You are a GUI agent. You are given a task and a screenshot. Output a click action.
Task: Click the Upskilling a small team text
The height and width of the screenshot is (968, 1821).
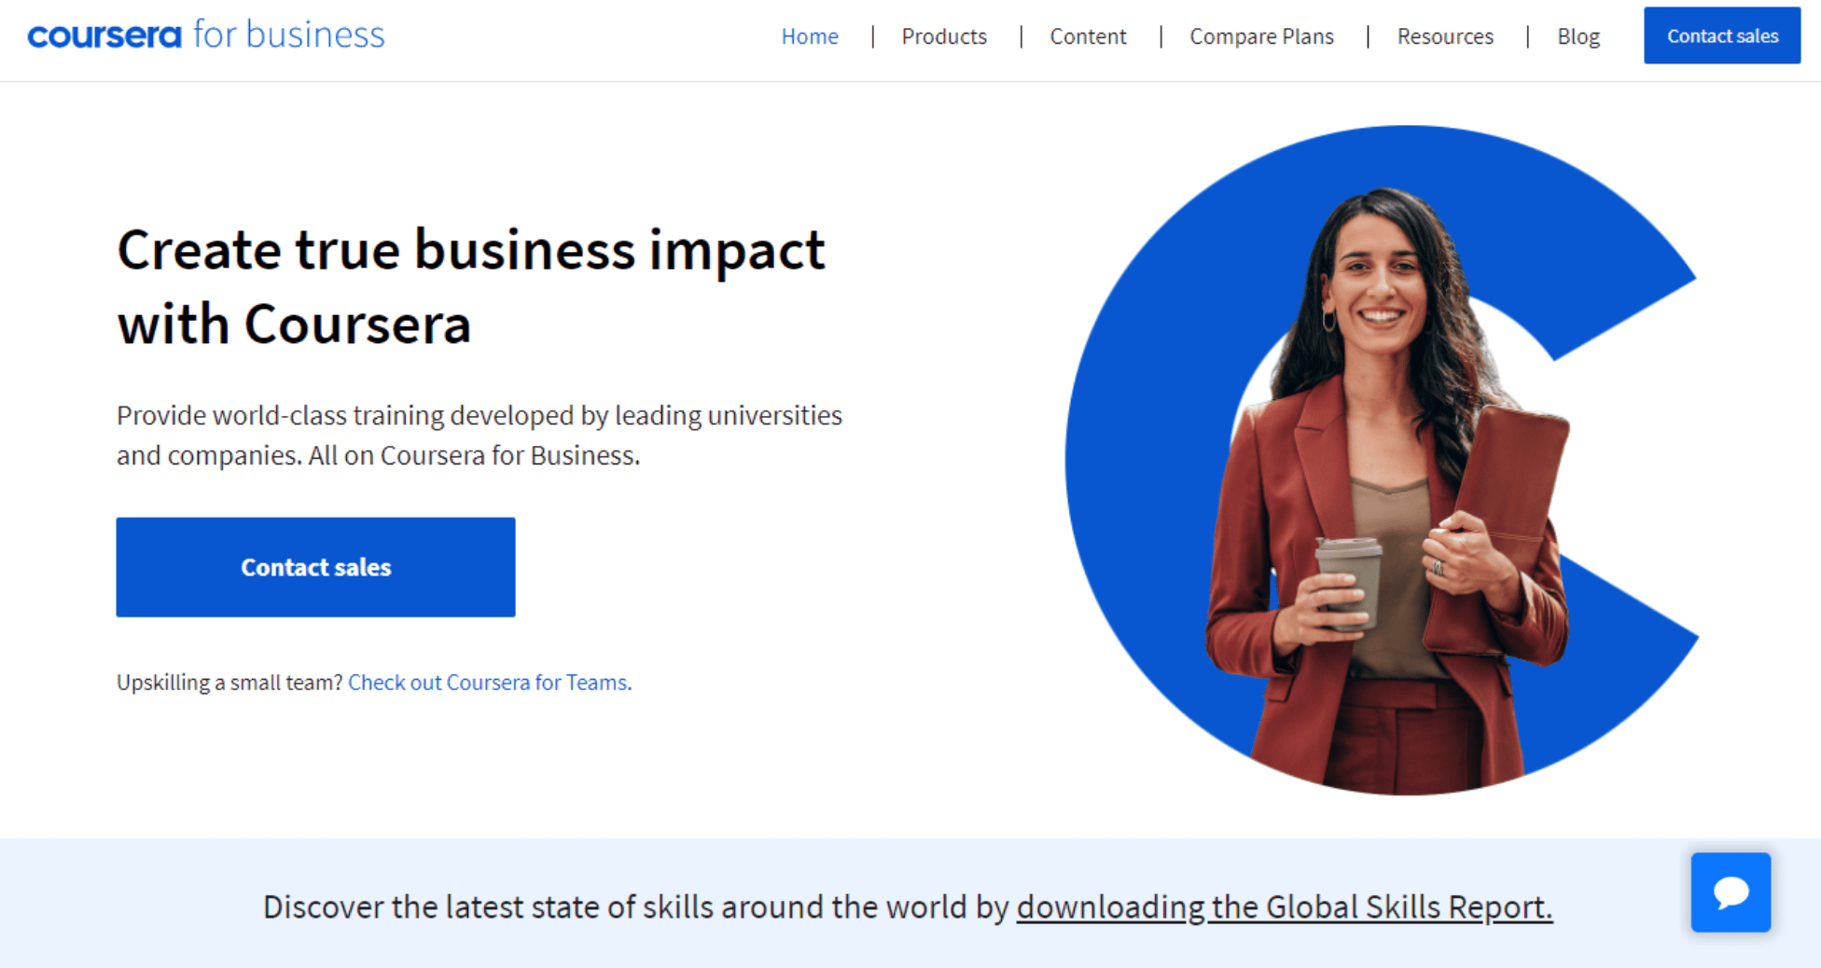click(229, 683)
